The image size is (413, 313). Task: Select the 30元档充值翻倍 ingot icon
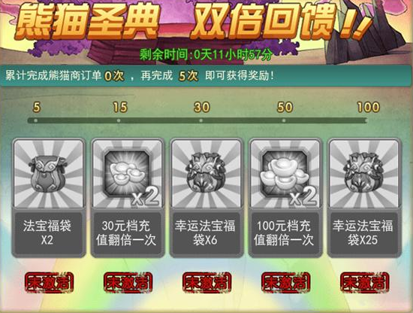click(x=128, y=173)
